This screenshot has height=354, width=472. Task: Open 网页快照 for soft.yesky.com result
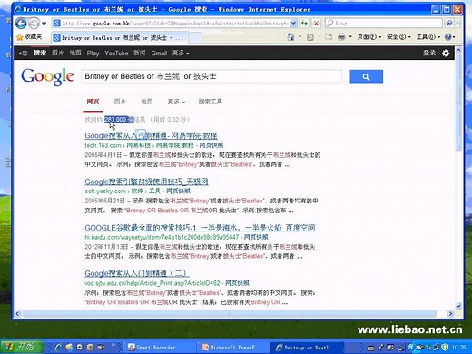pyautogui.click(x=179, y=192)
